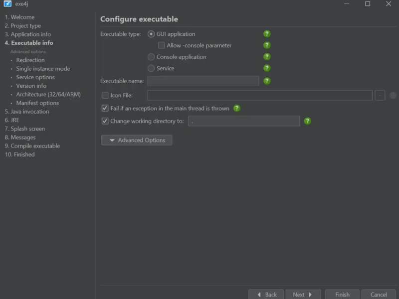Screen dimensions: 399x299
Task: Maximize the exe4j window
Action: [x=368, y=4]
